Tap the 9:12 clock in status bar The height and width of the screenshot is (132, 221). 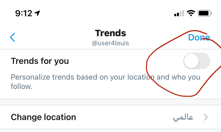(x=23, y=13)
